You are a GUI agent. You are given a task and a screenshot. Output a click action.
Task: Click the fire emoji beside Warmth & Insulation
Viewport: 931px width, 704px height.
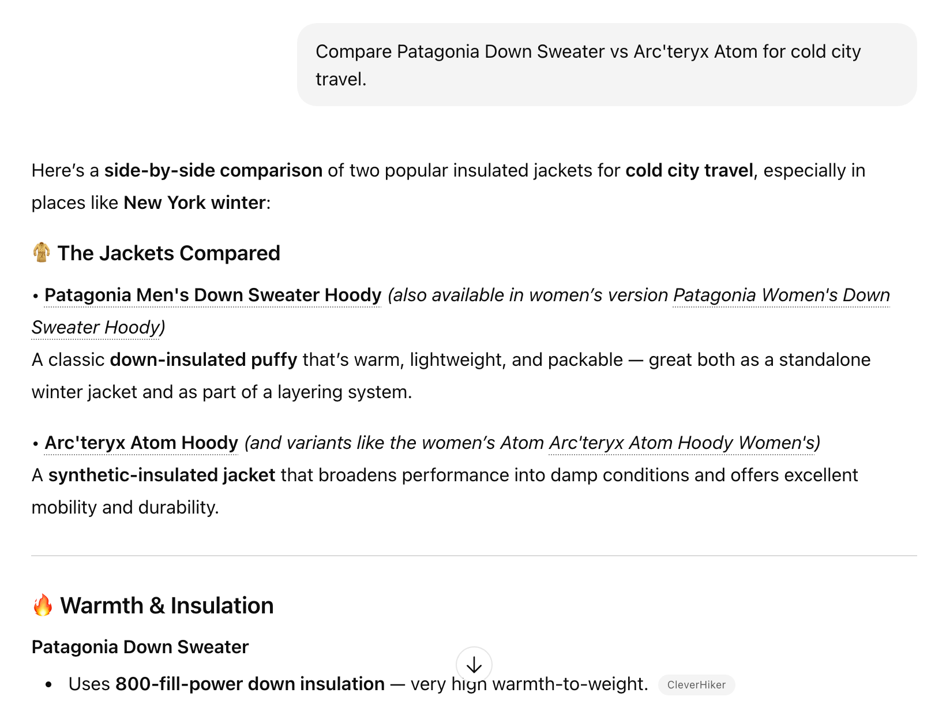(x=43, y=605)
